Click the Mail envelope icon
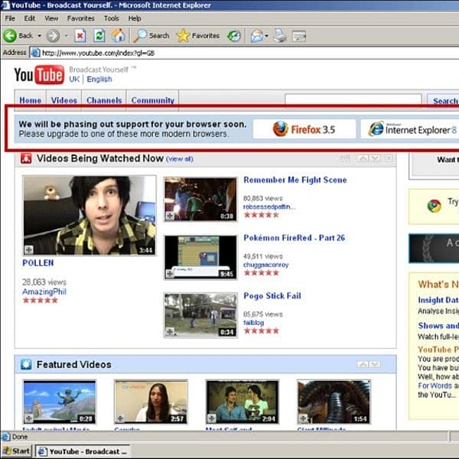Viewport: 459px width, 459px height. coord(256,35)
